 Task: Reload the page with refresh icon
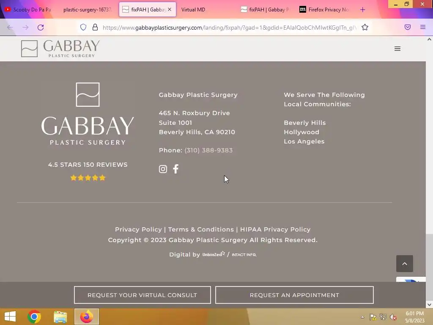point(41,28)
